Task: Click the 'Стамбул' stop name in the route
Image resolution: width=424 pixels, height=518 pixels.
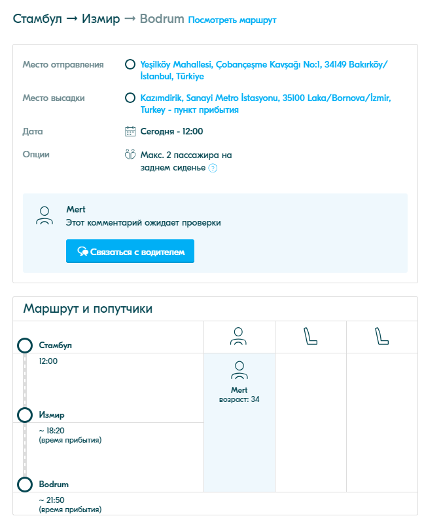Action: (x=56, y=346)
